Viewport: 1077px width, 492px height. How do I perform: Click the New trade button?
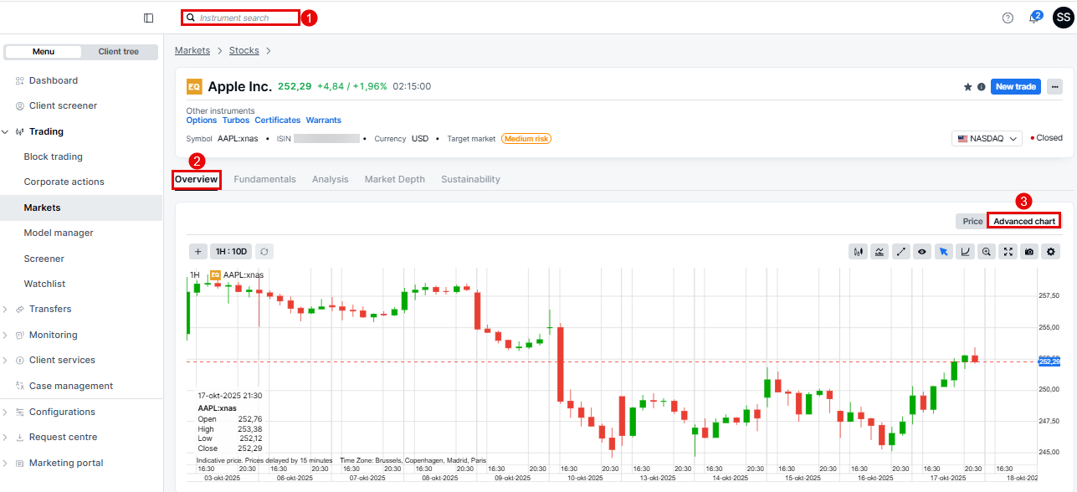(1015, 87)
